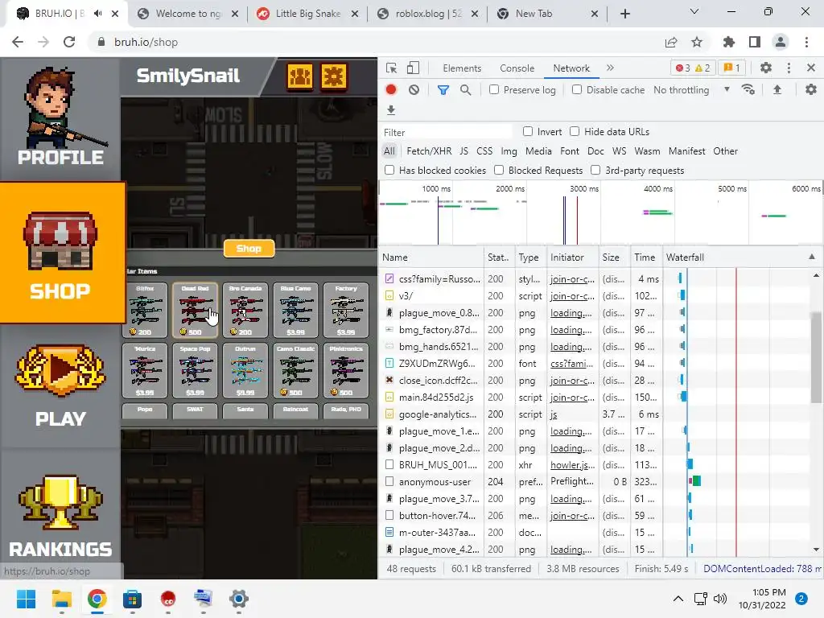824x618 pixels.
Task: Open Microsoft Store from taskbar
Action: (133, 599)
